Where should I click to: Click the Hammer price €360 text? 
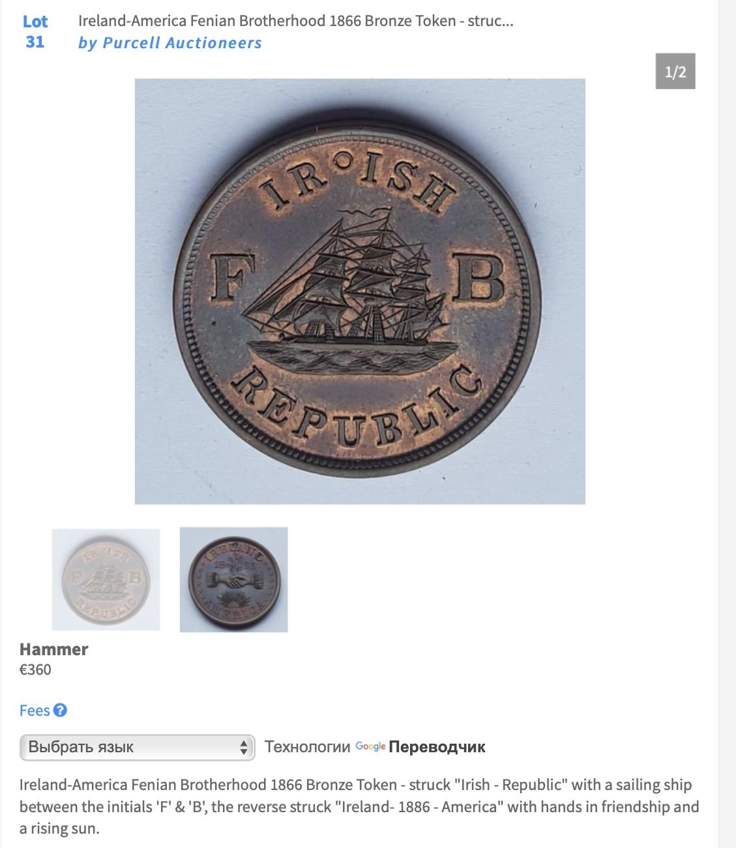pos(35,670)
